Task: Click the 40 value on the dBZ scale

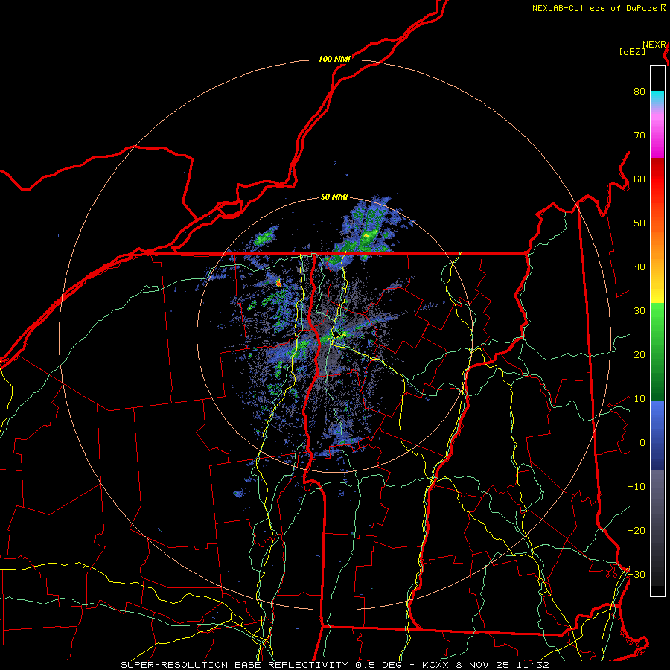Action: click(x=639, y=267)
